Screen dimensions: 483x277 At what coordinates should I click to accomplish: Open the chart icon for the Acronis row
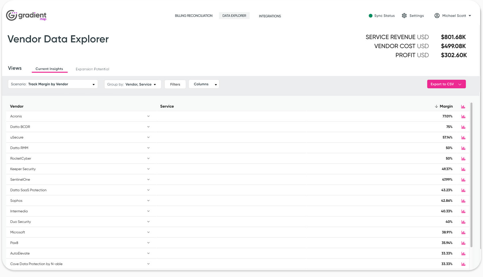click(463, 117)
